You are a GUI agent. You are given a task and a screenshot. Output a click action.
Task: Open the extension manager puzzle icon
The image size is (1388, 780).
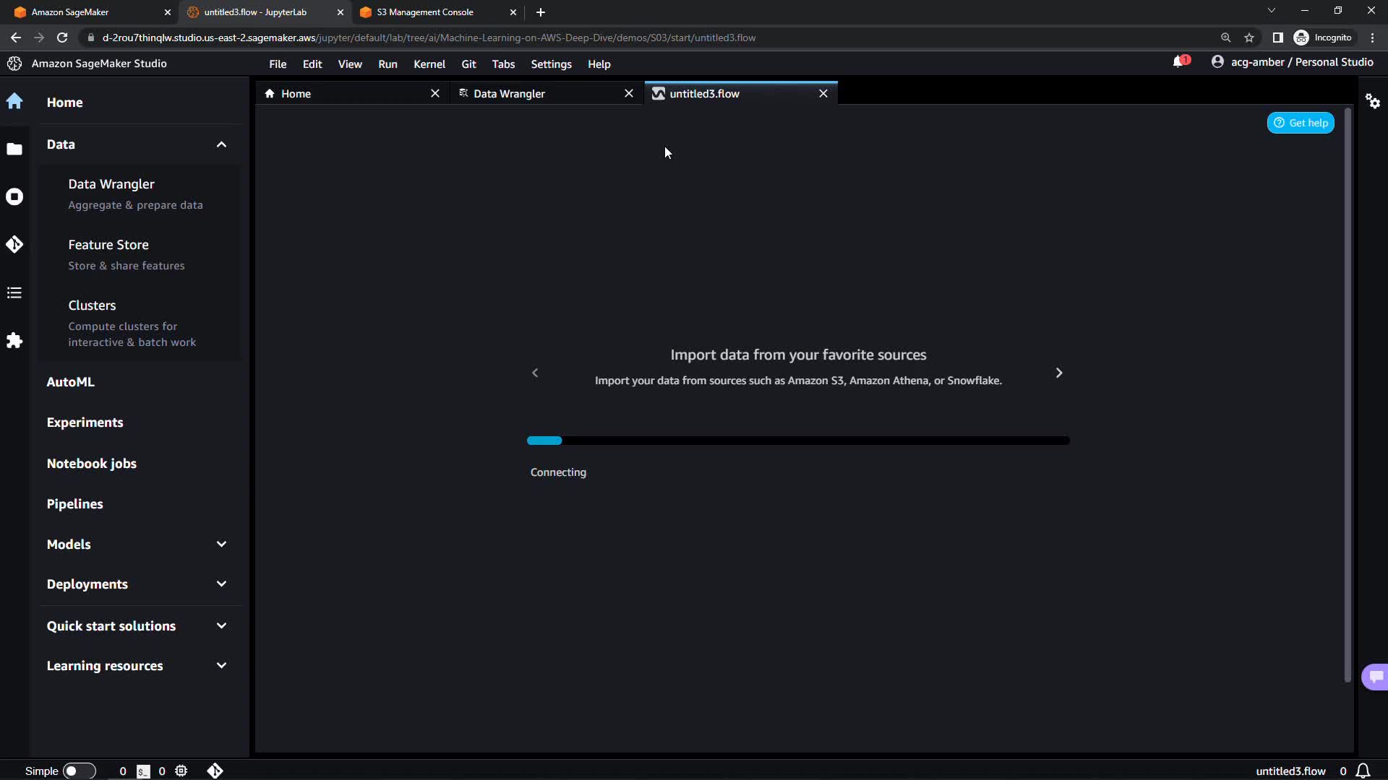pos(14,340)
